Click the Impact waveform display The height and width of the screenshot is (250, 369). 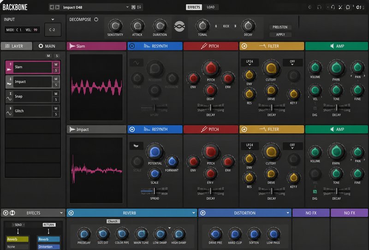click(x=96, y=170)
